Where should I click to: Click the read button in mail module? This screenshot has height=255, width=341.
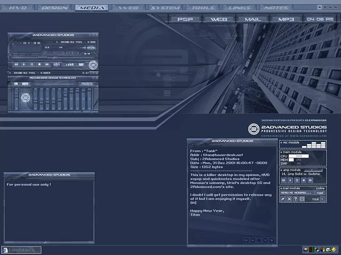click(x=320, y=193)
